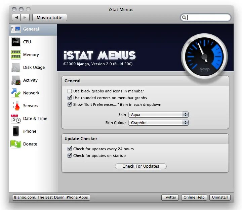The height and width of the screenshot is (210, 242).
Task: Click the Bjango speedometer gauge logo
Action: coord(204,56)
